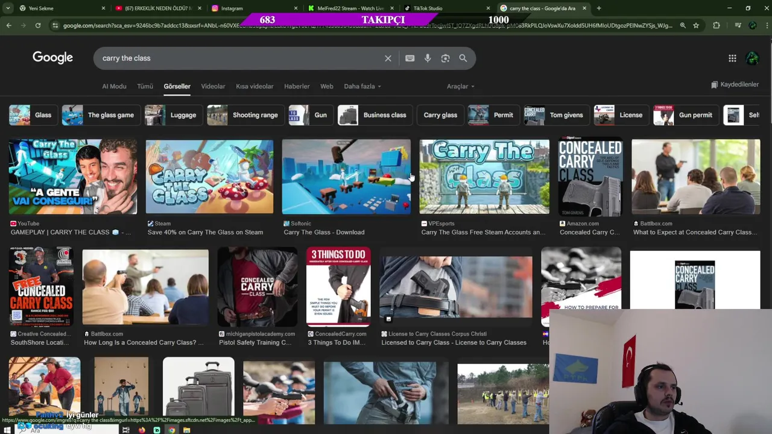Open the Amazon Concealed Carry Class book thumbnail
The image size is (772, 434).
pos(590,177)
